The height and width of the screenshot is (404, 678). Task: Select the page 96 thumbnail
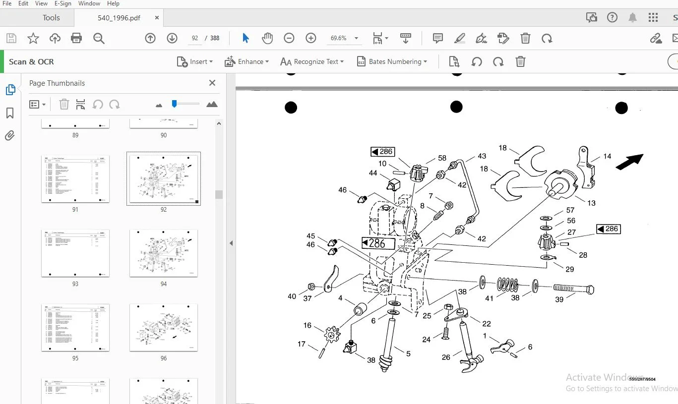click(x=164, y=328)
